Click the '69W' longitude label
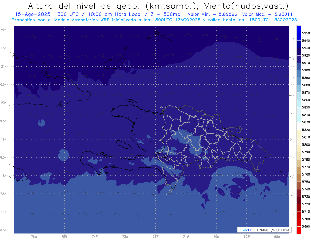 [x=247, y=237]
